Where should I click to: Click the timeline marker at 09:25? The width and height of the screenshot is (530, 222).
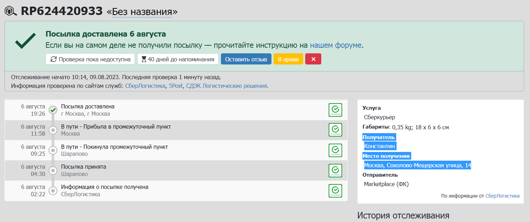point(53,151)
